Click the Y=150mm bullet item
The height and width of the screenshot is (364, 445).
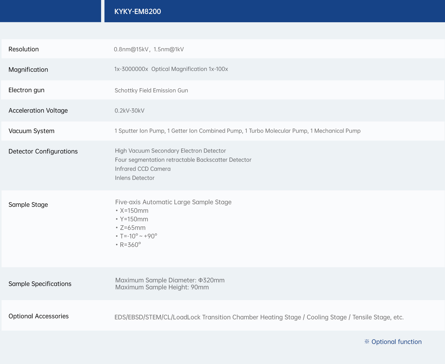point(132,219)
